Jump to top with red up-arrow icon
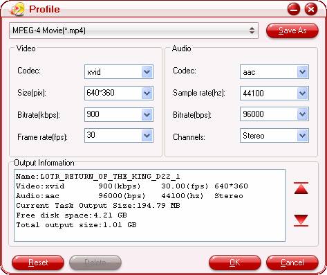The height and width of the screenshot is (275, 327). coord(301,188)
